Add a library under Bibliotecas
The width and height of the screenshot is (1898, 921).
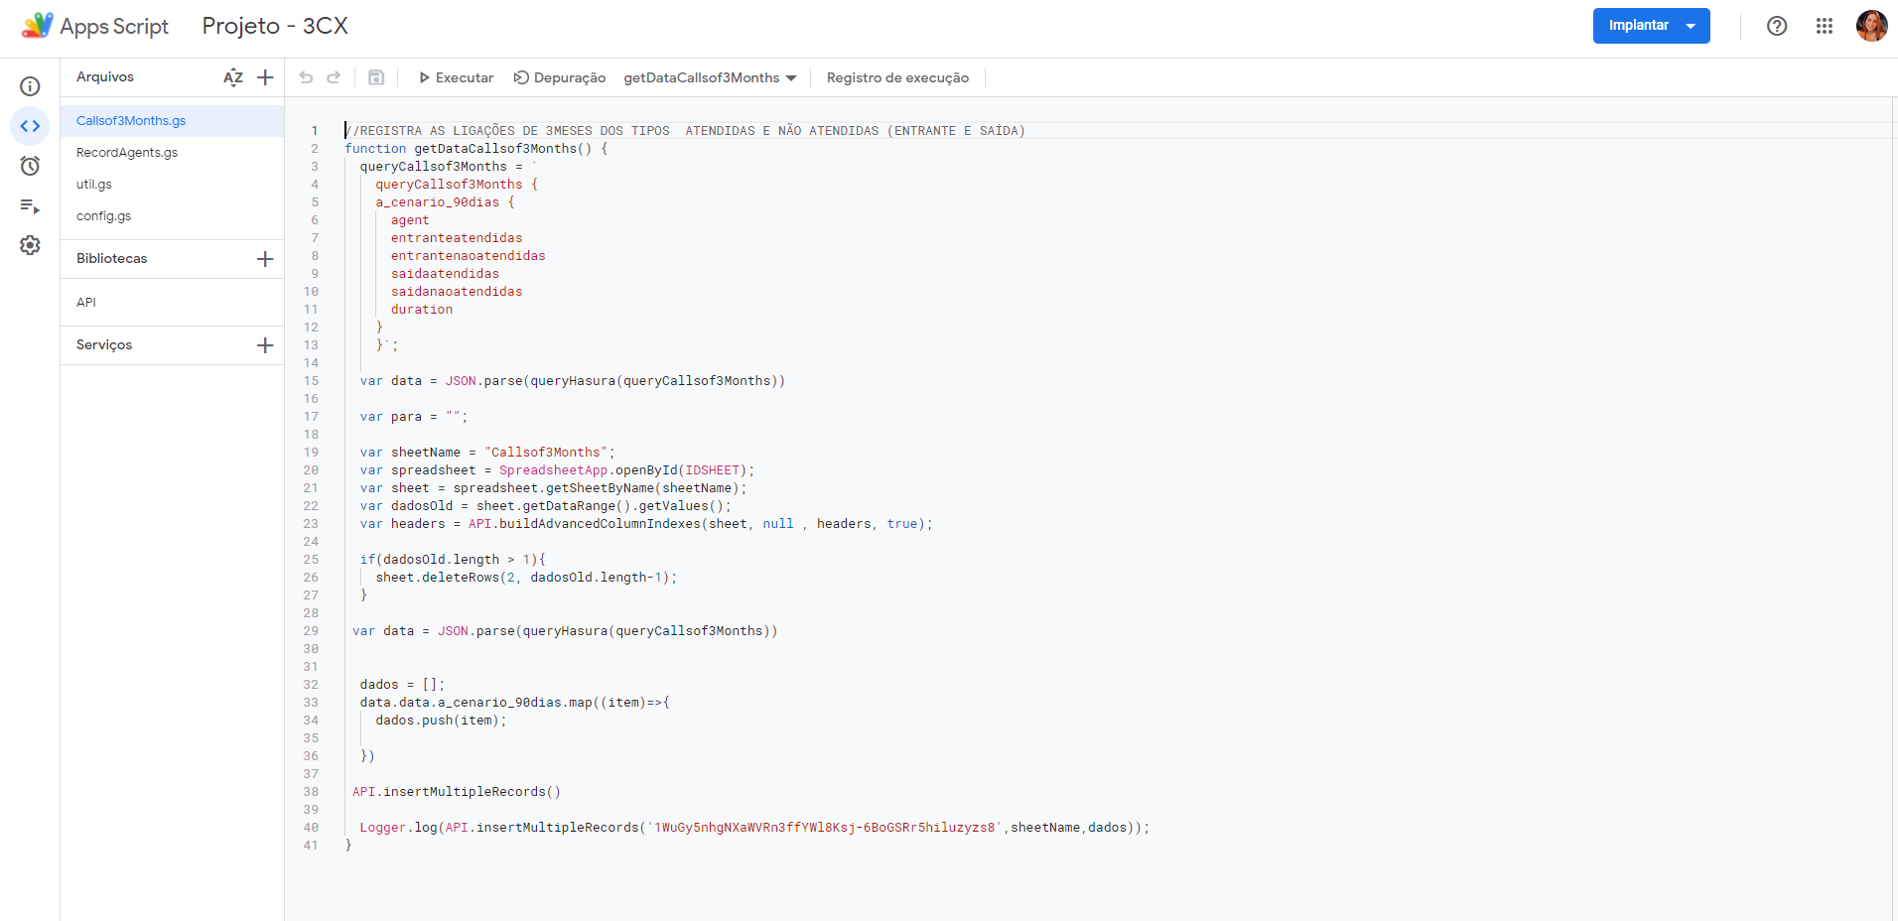coord(264,258)
